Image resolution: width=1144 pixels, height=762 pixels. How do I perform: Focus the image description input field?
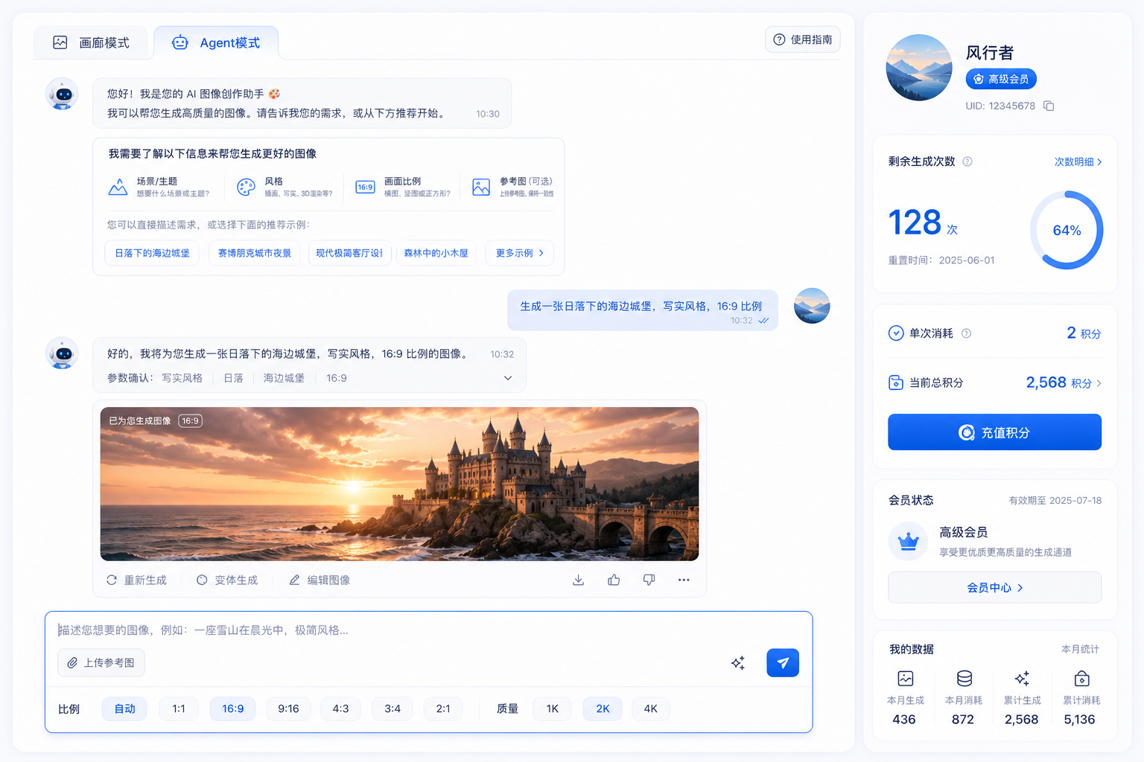(428, 630)
